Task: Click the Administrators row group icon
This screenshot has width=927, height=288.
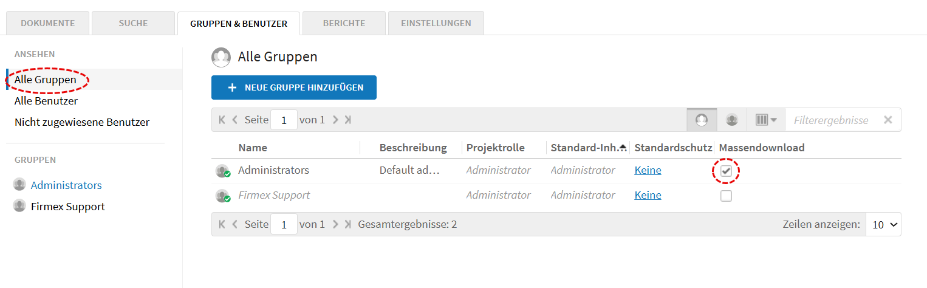Action: [x=223, y=171]
